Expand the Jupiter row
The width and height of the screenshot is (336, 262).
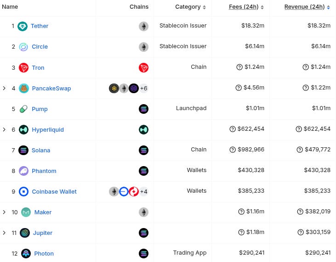coord(4,233)
